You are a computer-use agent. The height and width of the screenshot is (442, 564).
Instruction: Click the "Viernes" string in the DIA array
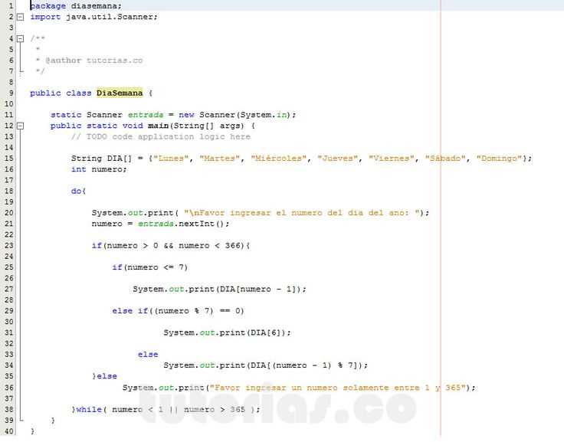392,159
